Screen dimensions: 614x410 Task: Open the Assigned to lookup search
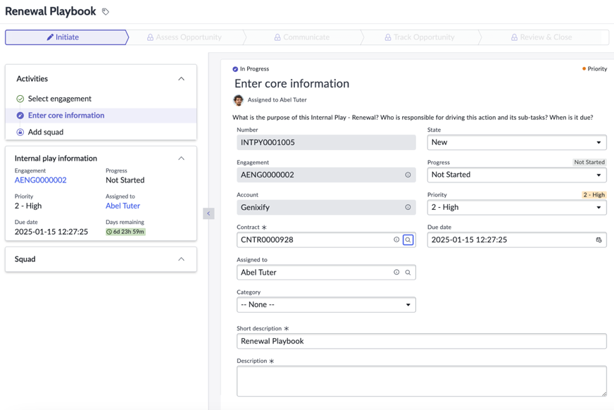coord(408,272)
